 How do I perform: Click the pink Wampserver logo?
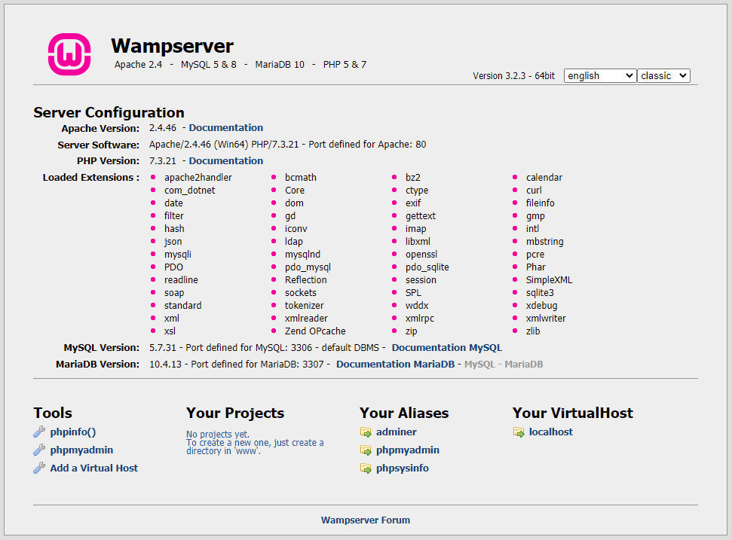[69, 54]
